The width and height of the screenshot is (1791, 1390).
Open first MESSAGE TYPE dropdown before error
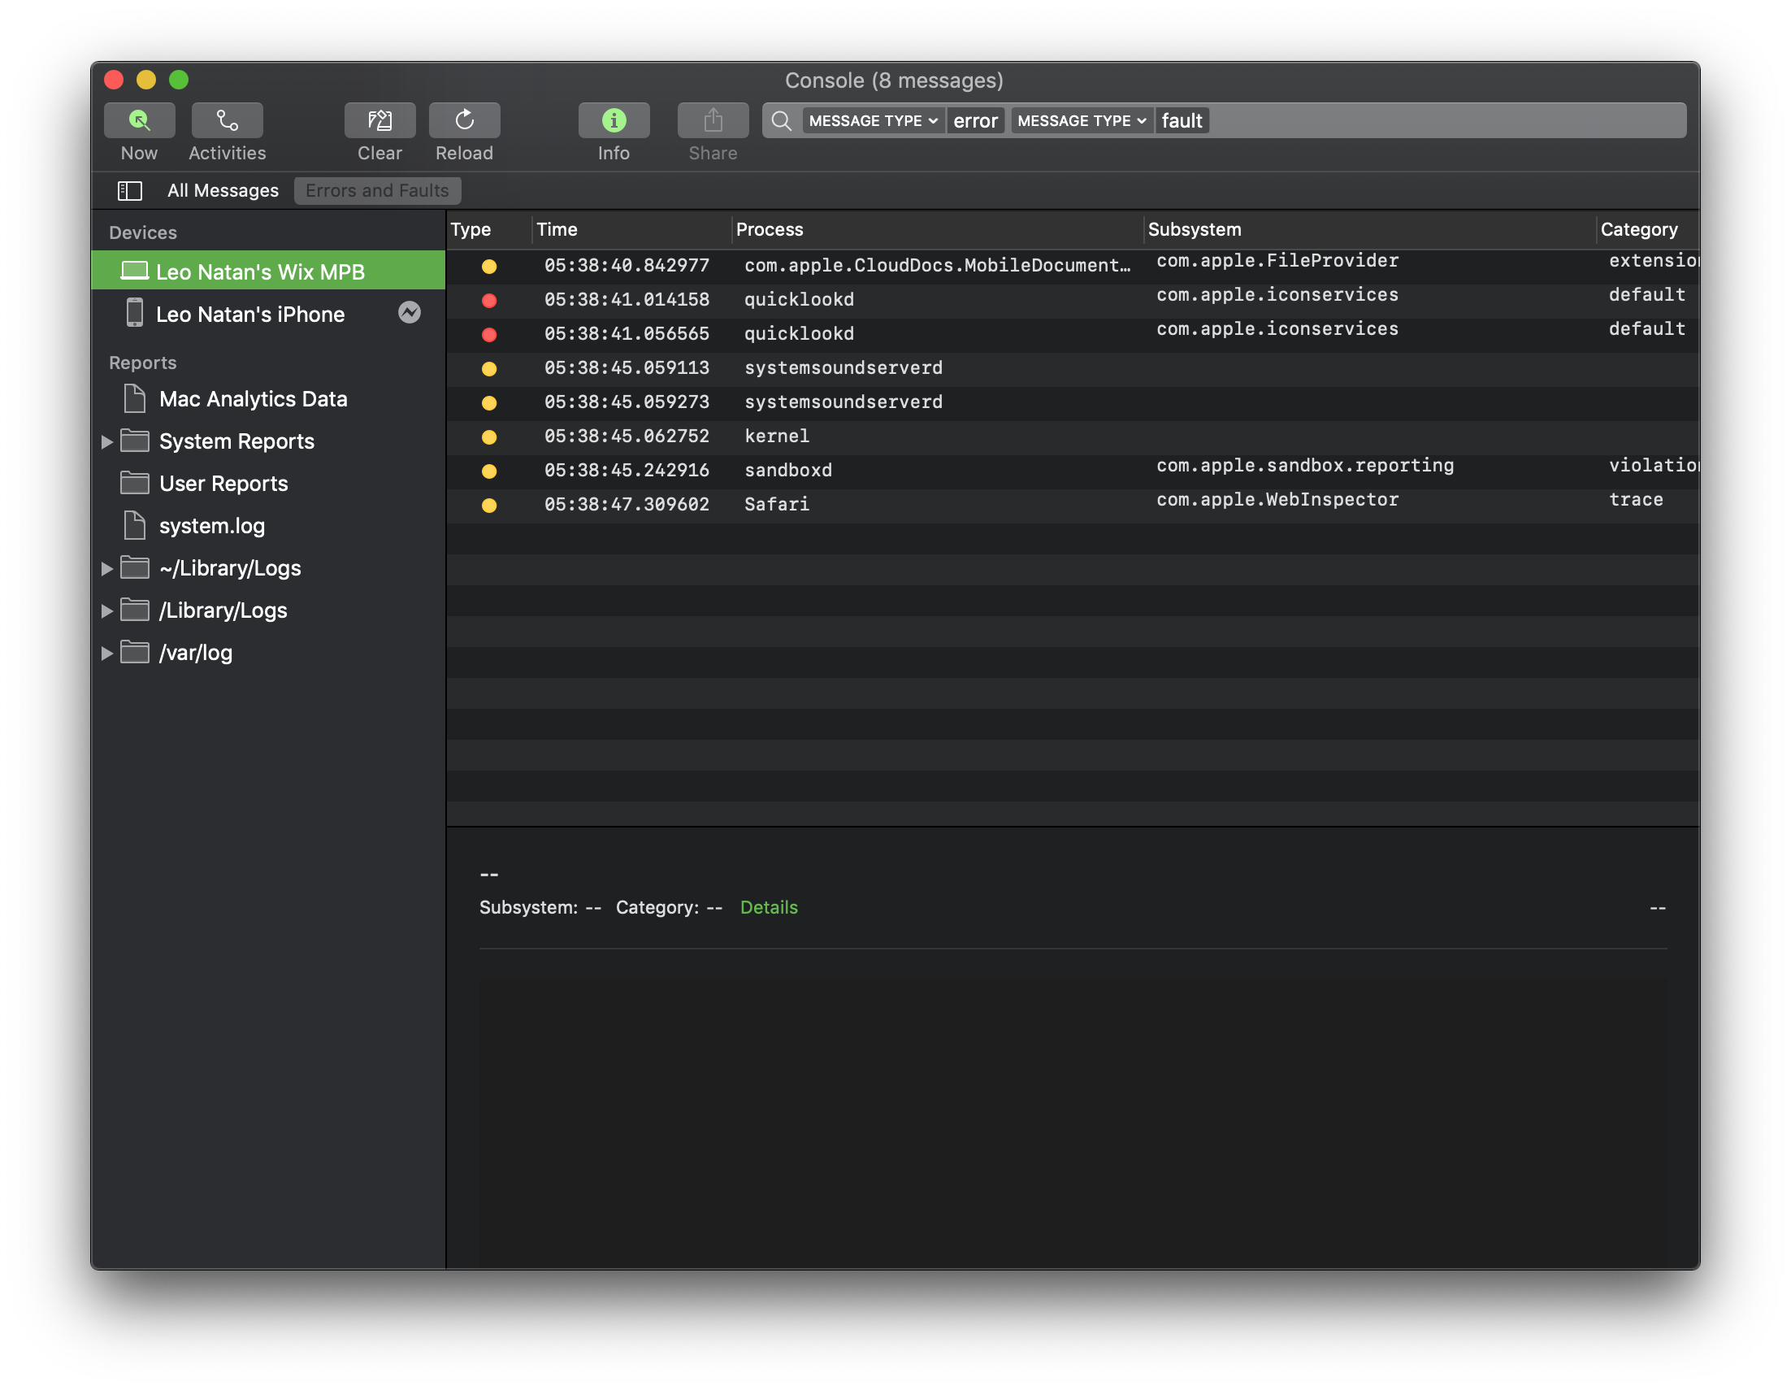click(x=873, y=120)
